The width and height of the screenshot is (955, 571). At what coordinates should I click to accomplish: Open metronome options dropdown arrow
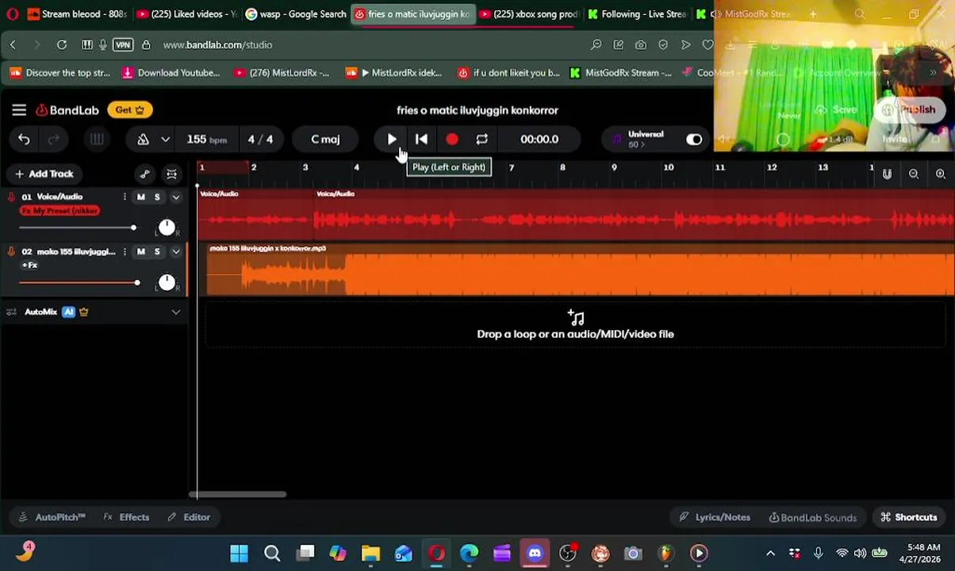tap(165, 140)
